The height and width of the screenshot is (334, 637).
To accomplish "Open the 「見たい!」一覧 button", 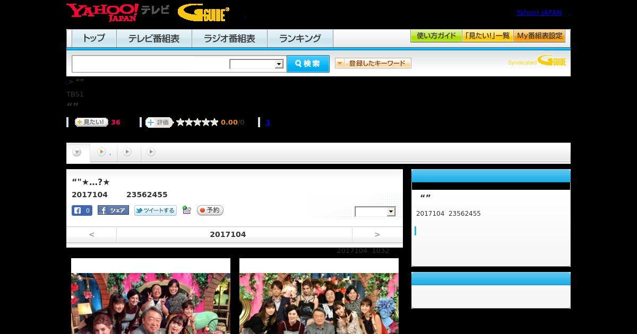I will tap(488, 36).
